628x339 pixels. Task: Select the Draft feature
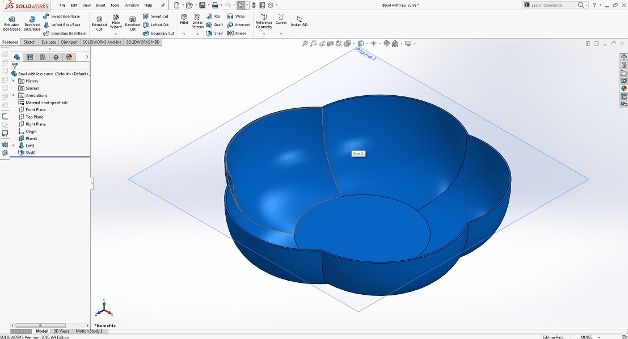[214, 25]
